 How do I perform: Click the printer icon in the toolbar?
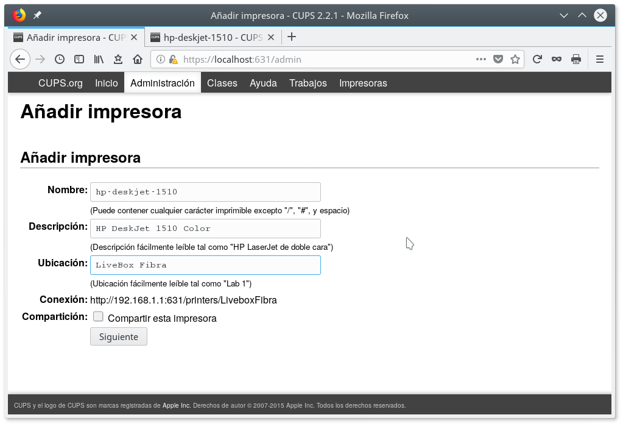coord(575,59)
